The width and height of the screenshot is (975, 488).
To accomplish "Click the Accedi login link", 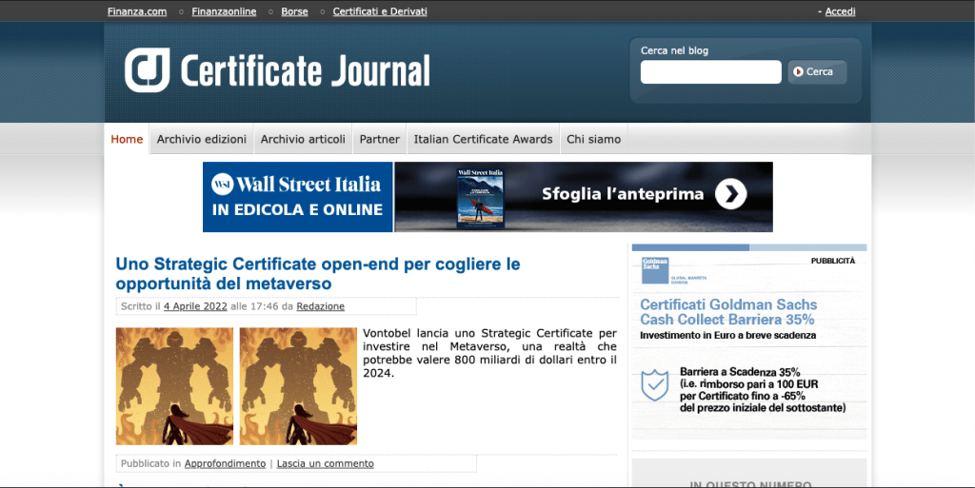I will click(x=840, y=11).
